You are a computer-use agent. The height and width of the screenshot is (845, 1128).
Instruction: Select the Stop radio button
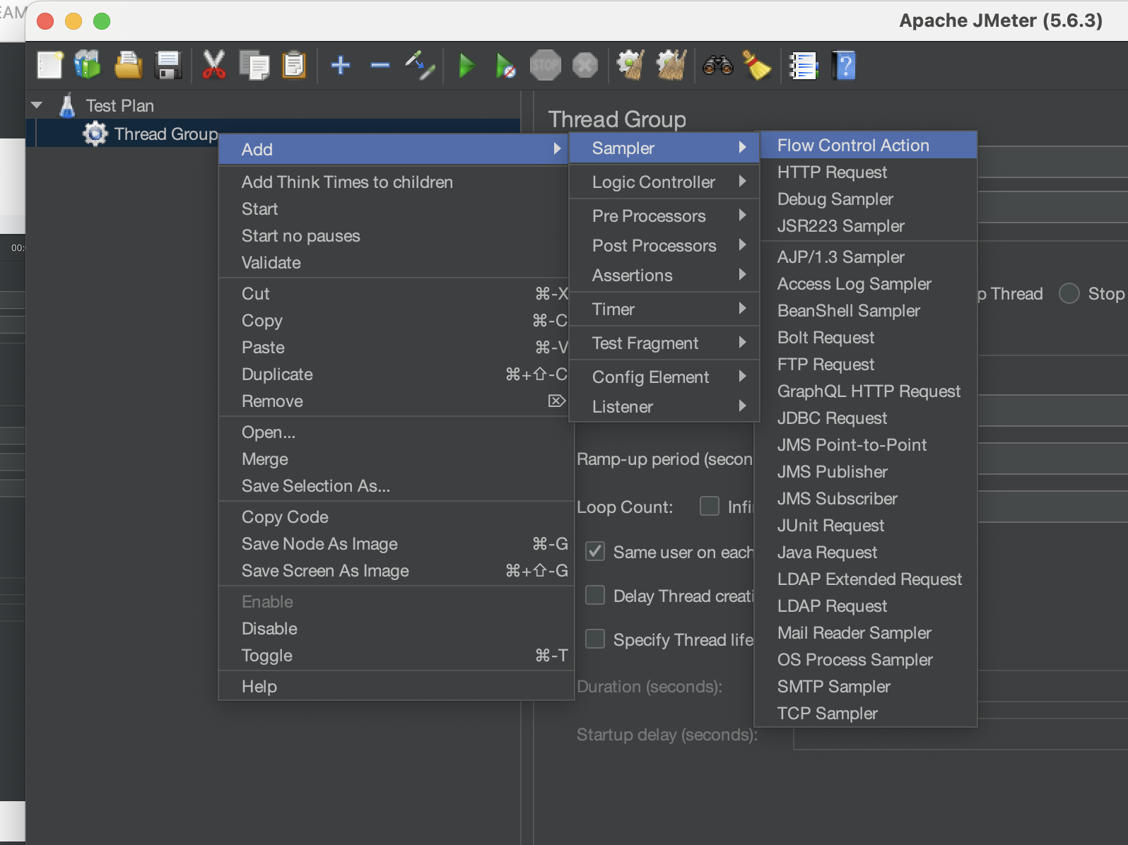1069,293
